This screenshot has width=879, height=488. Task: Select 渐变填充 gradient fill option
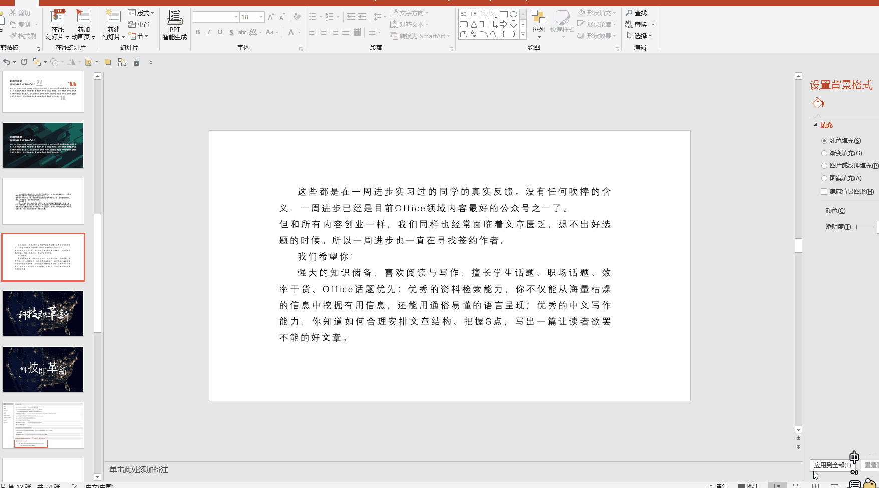(x=842, y=153)
